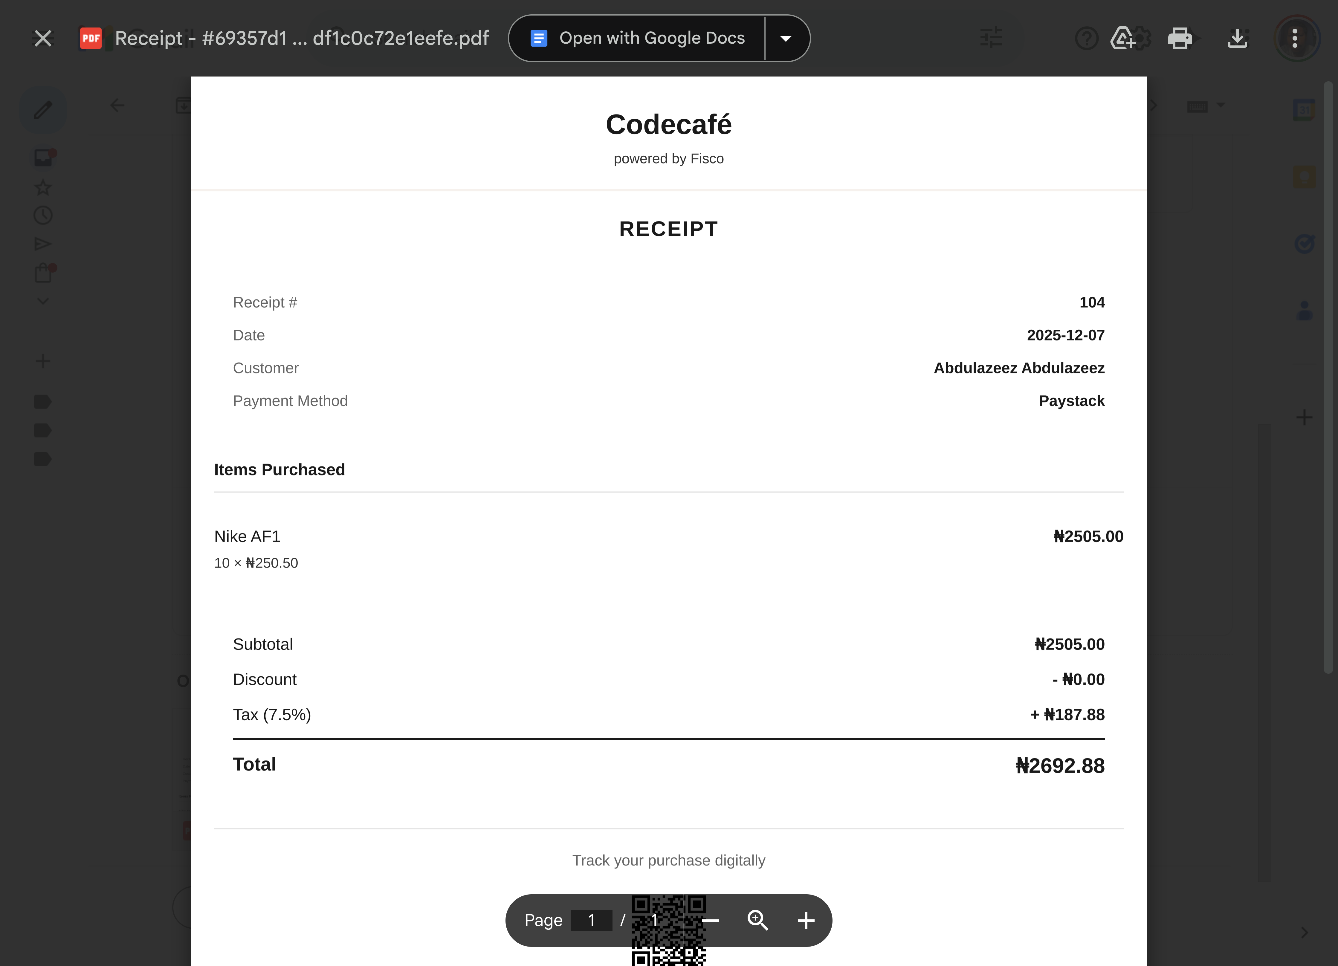Click the bottom-right side panel chevron

1304,933
